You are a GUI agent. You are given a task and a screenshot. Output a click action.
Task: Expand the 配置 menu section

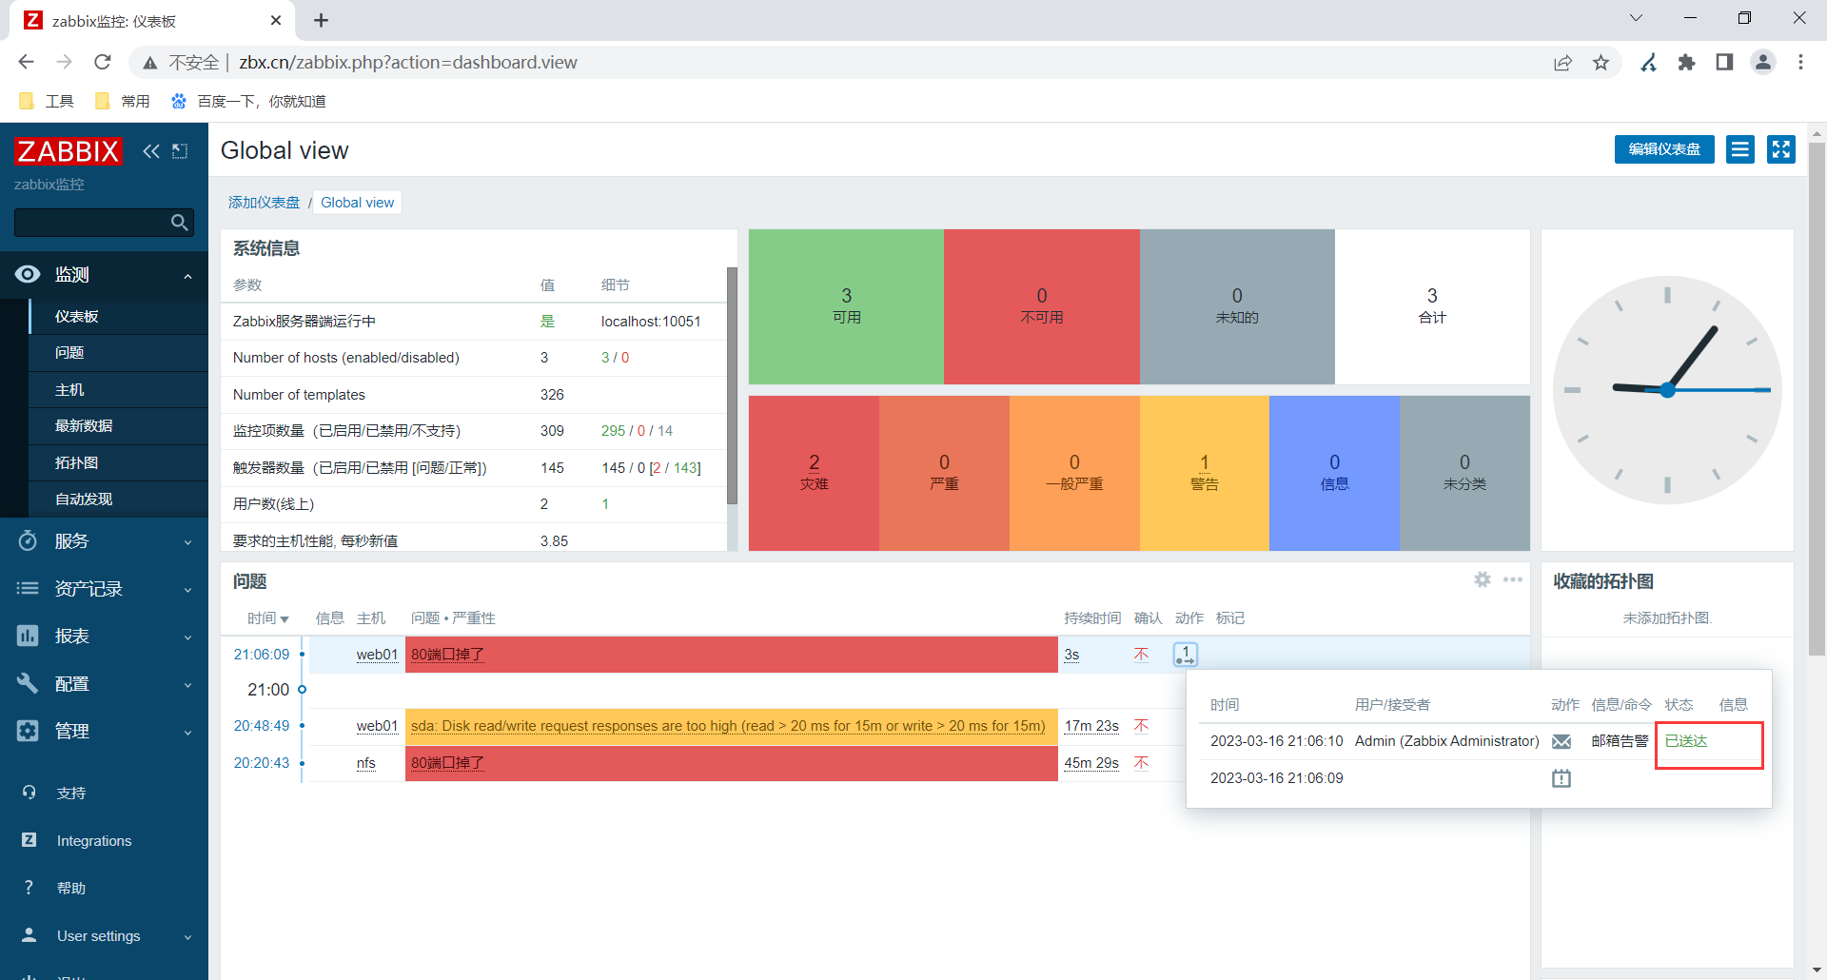187,685
